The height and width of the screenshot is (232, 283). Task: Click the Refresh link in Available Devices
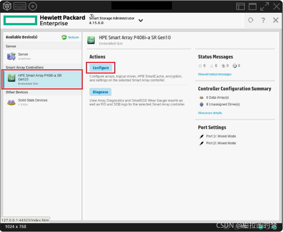point(74,37)
